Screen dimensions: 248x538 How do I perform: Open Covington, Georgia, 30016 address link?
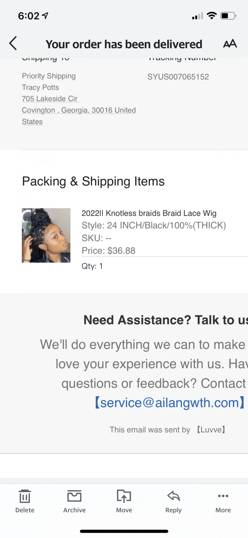[x=79, y=110]
